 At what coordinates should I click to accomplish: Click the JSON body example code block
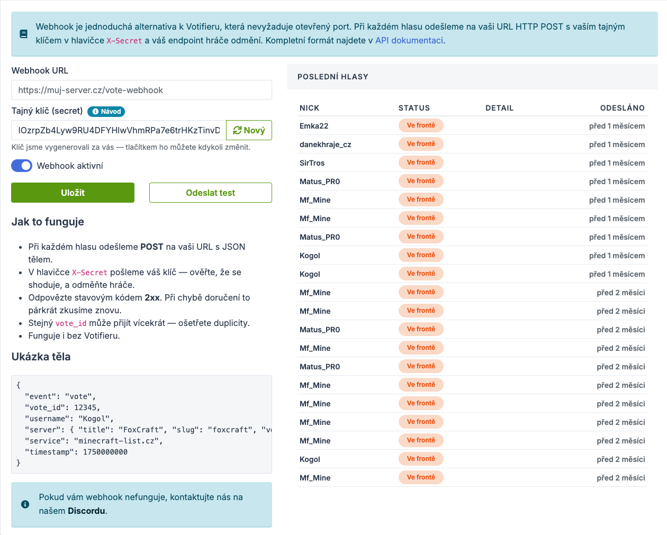(x=141, y=424)
